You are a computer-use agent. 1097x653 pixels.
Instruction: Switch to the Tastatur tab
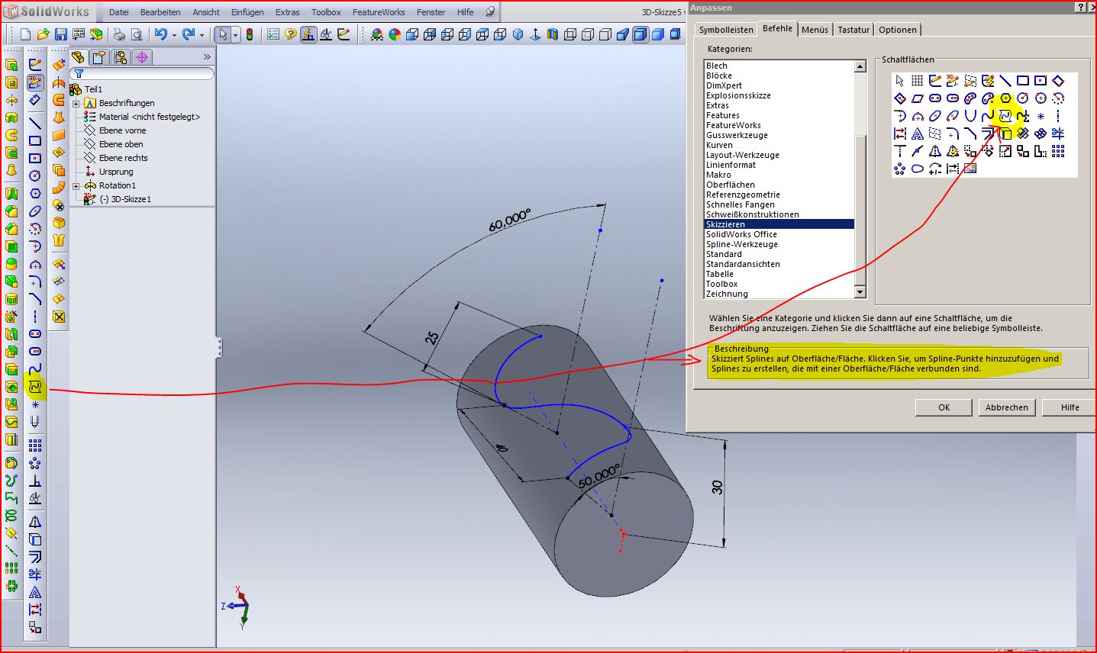tap(853, 30)
